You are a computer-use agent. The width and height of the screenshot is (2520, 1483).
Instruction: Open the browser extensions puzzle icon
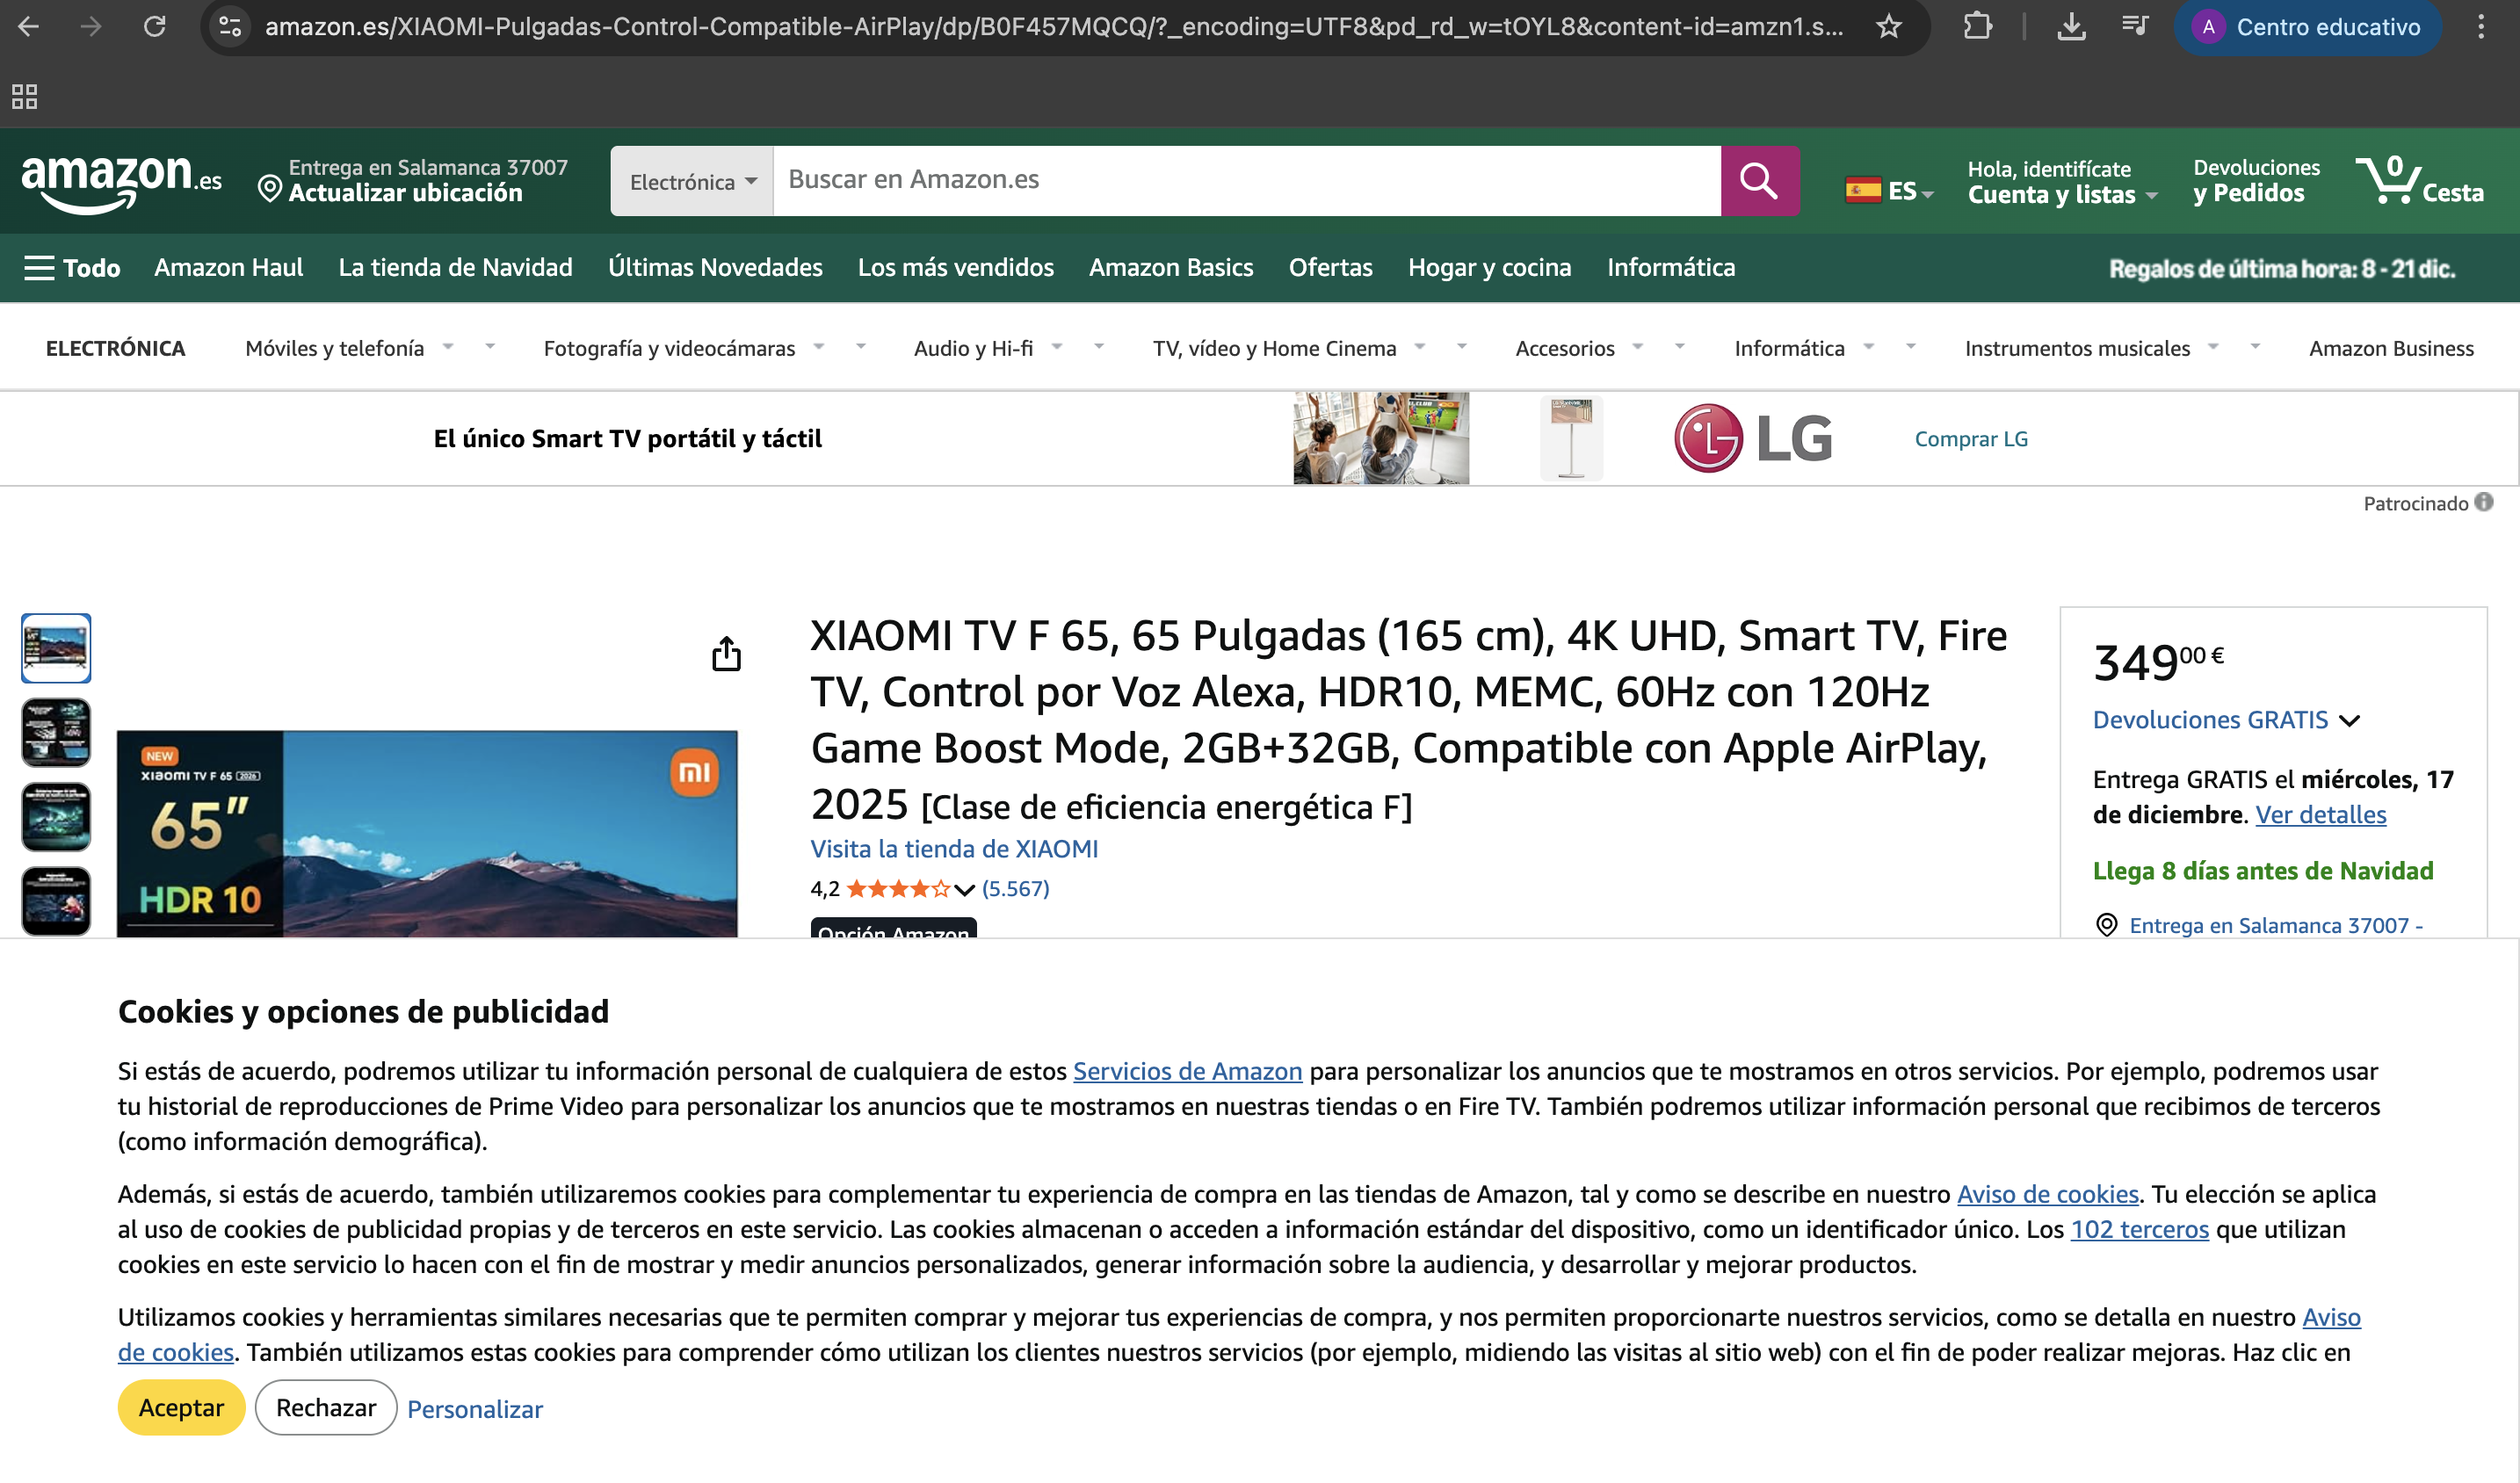pos(1976,27)
